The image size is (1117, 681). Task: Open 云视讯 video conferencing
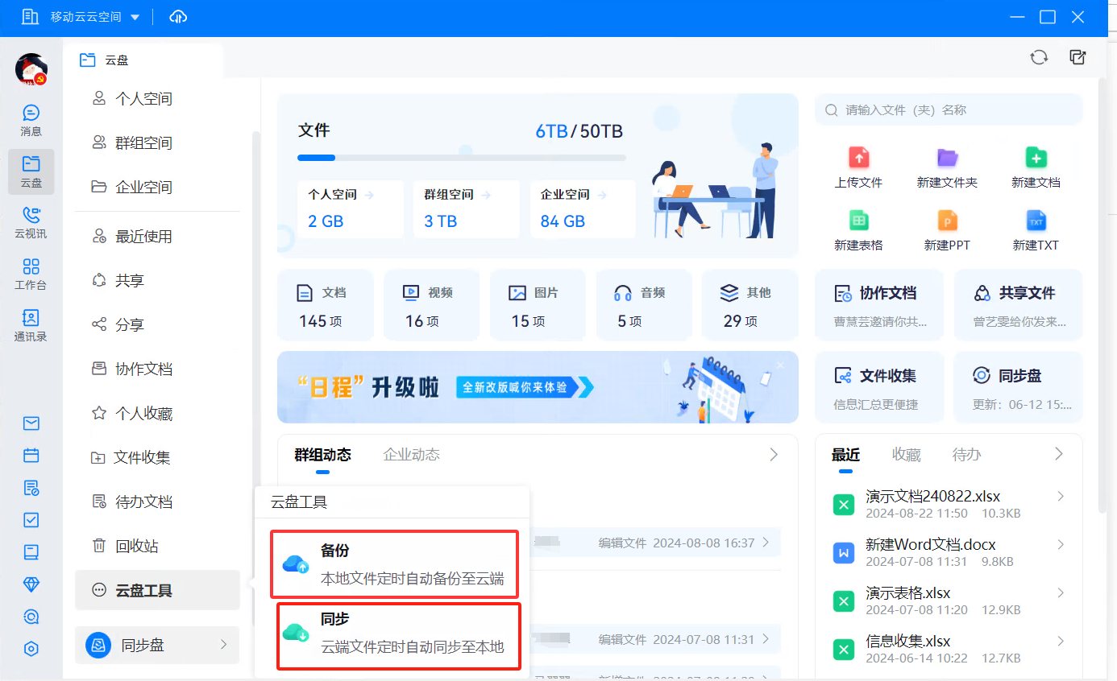pos(31,223)
